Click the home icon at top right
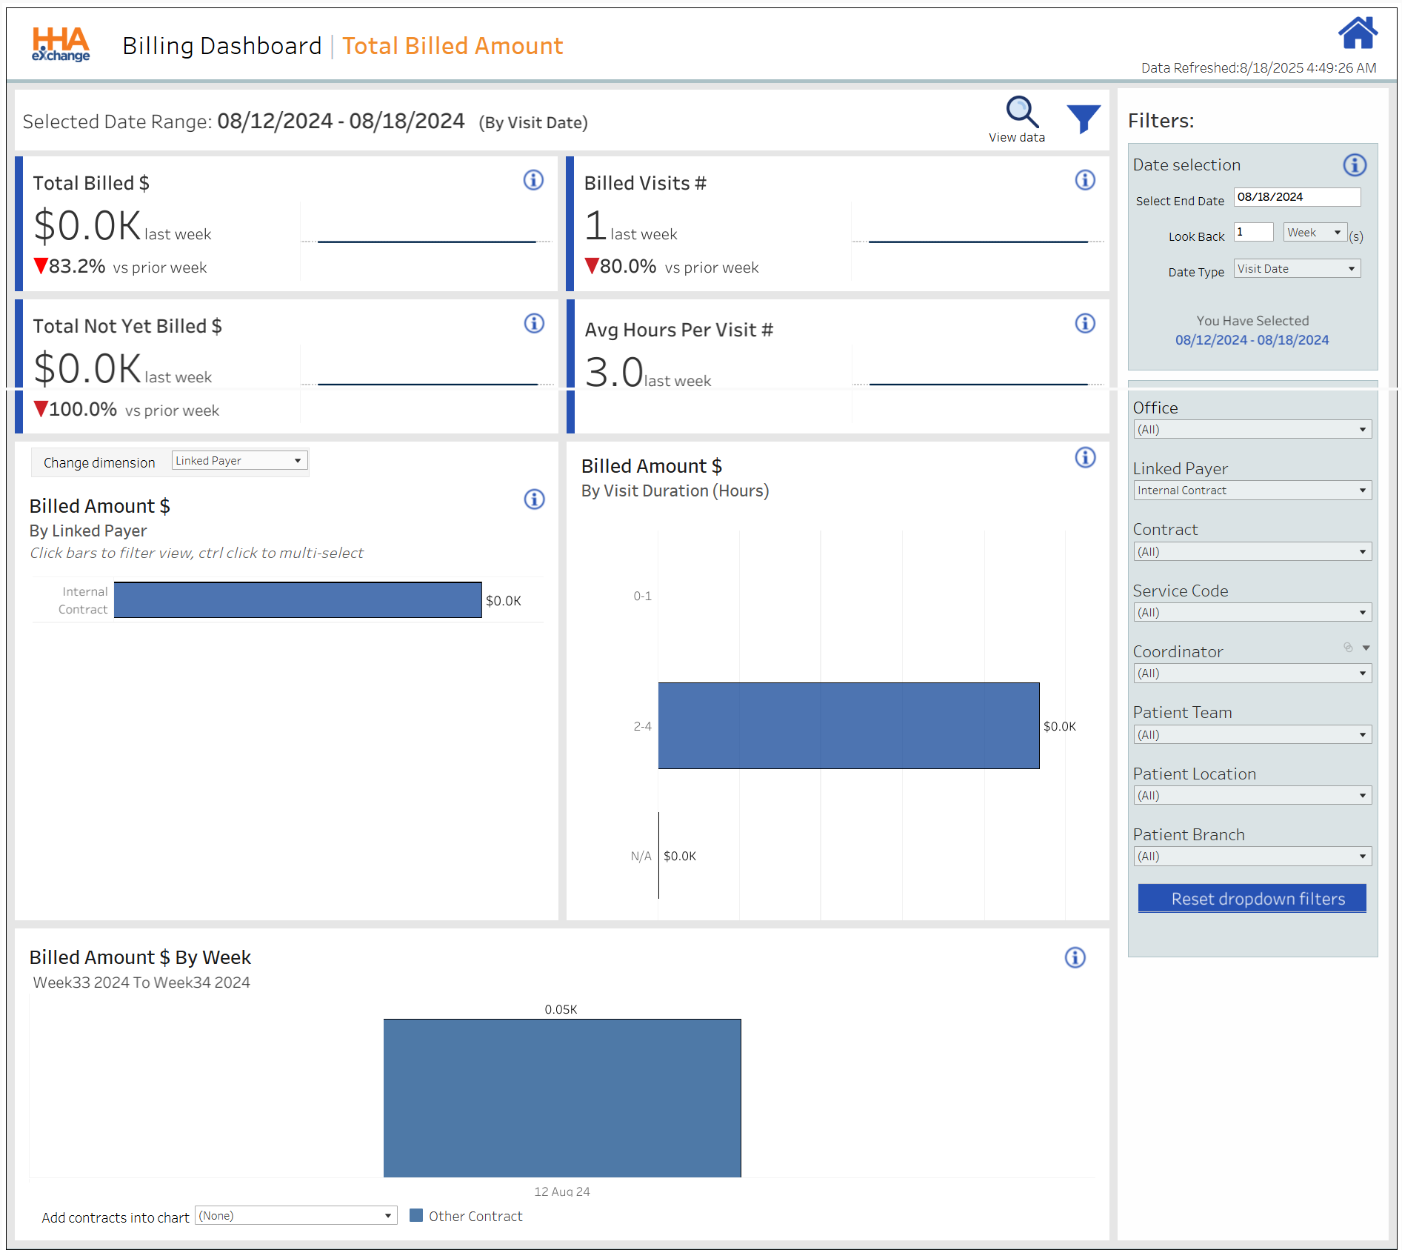1402x1250 pixels. 1359,31
